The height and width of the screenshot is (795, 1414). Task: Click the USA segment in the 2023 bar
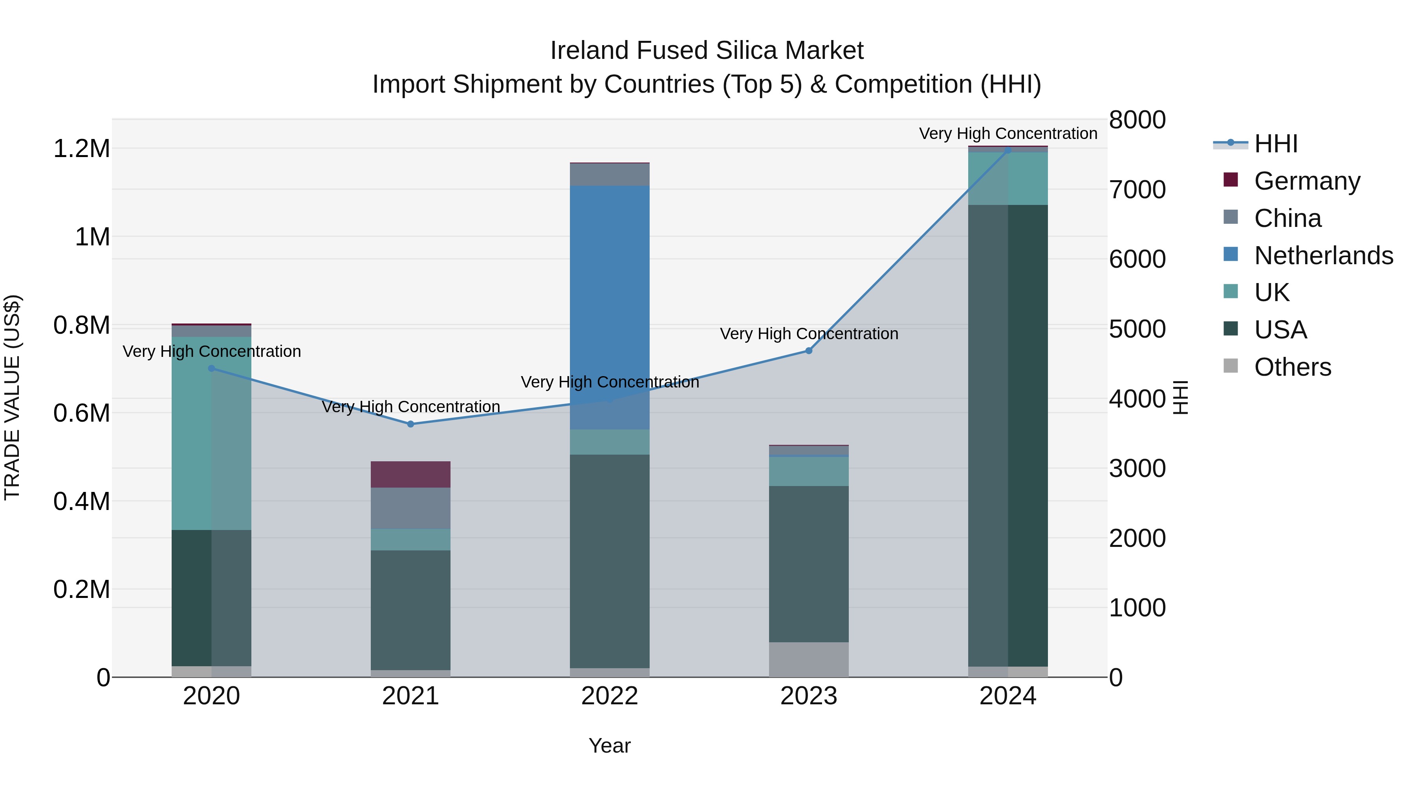809,564
